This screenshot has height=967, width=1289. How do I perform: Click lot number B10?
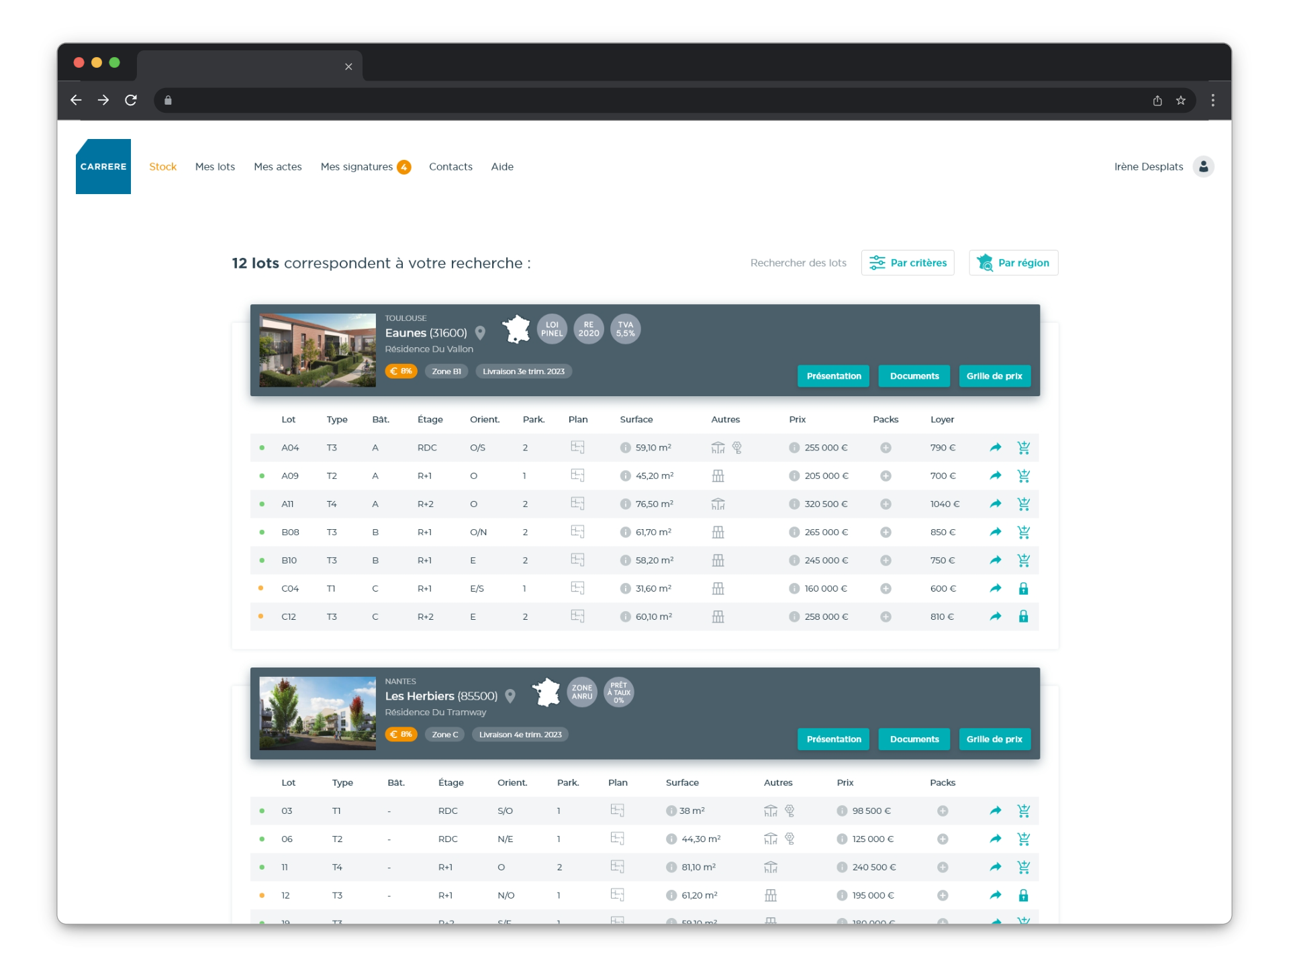click(289, 560)
